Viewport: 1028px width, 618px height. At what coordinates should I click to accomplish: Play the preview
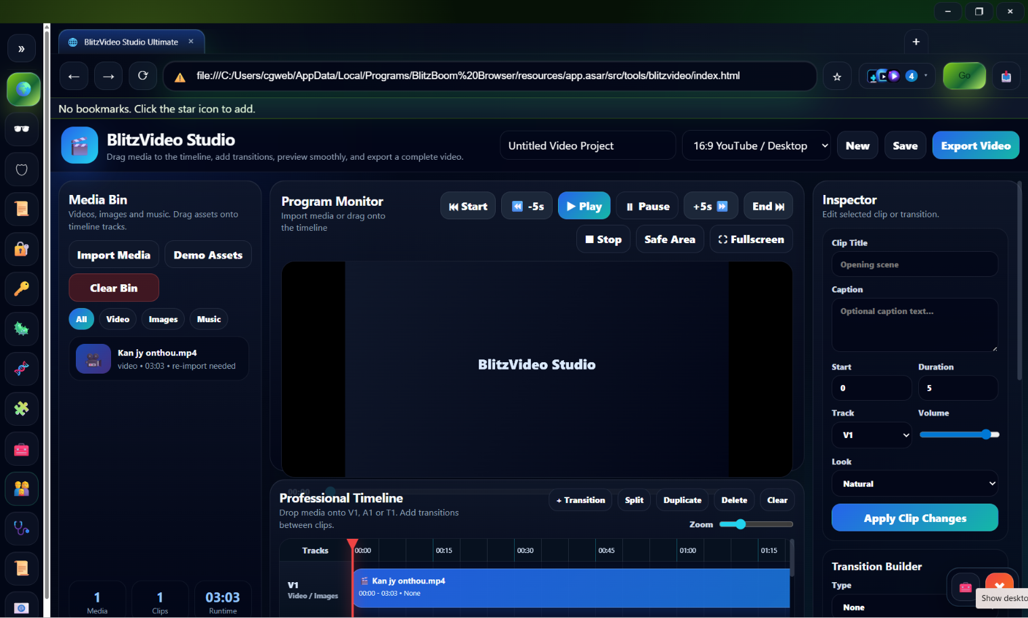click(584, 206)
